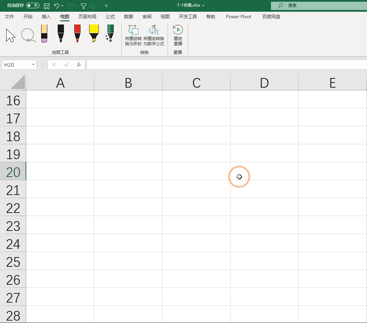367x323 pixels.
Task: Click the Cancel X formula button
Action: click(x=54, y=65)
